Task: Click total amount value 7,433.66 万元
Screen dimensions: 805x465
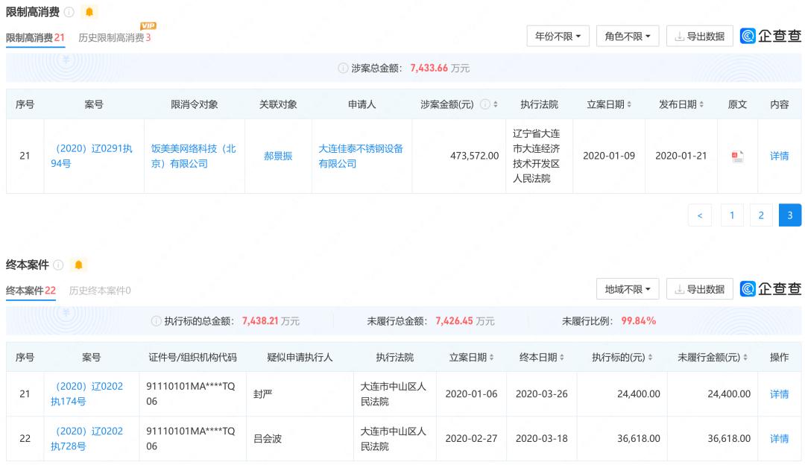Action: 440,69
